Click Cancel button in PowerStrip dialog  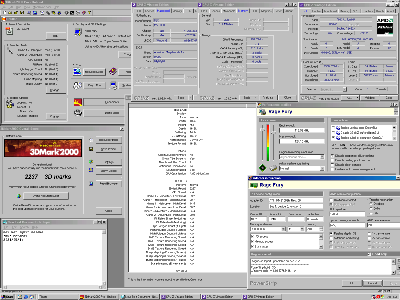coord(372,283)
